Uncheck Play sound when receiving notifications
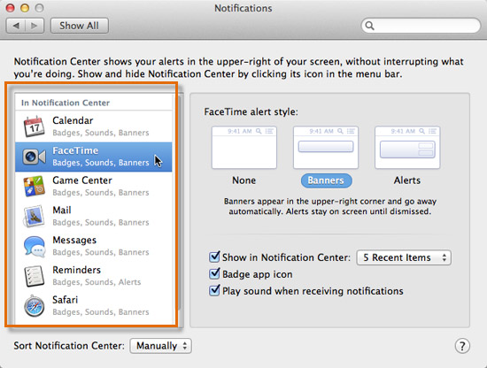Screen dimensions: 487x368 [214, 291]
